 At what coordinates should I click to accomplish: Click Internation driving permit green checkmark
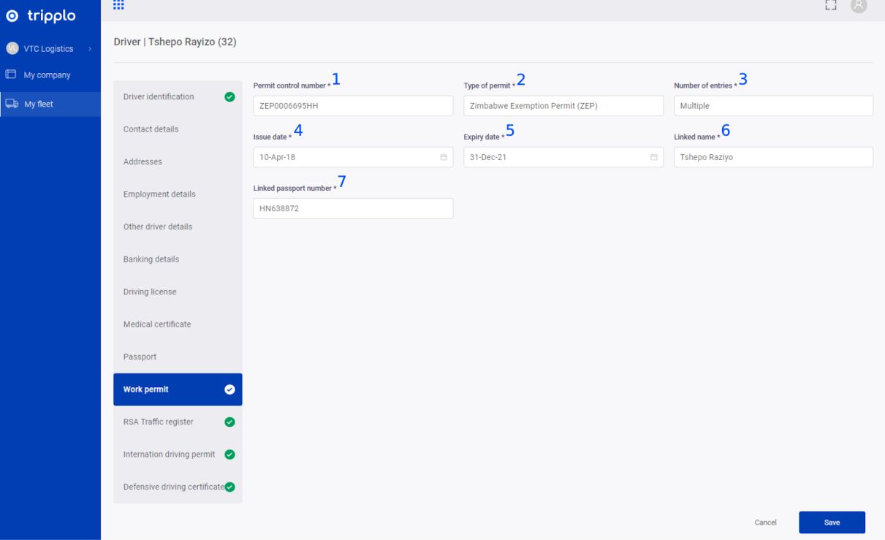229,455
